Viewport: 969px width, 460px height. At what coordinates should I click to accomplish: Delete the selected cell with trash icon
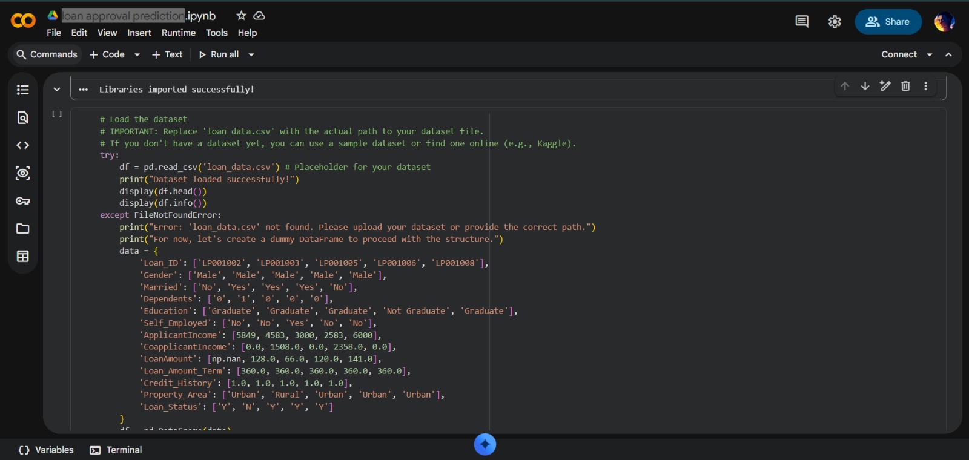(x=905, y=86)
